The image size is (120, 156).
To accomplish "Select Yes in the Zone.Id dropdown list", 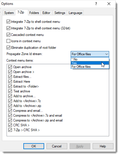I will pos(90,63).
